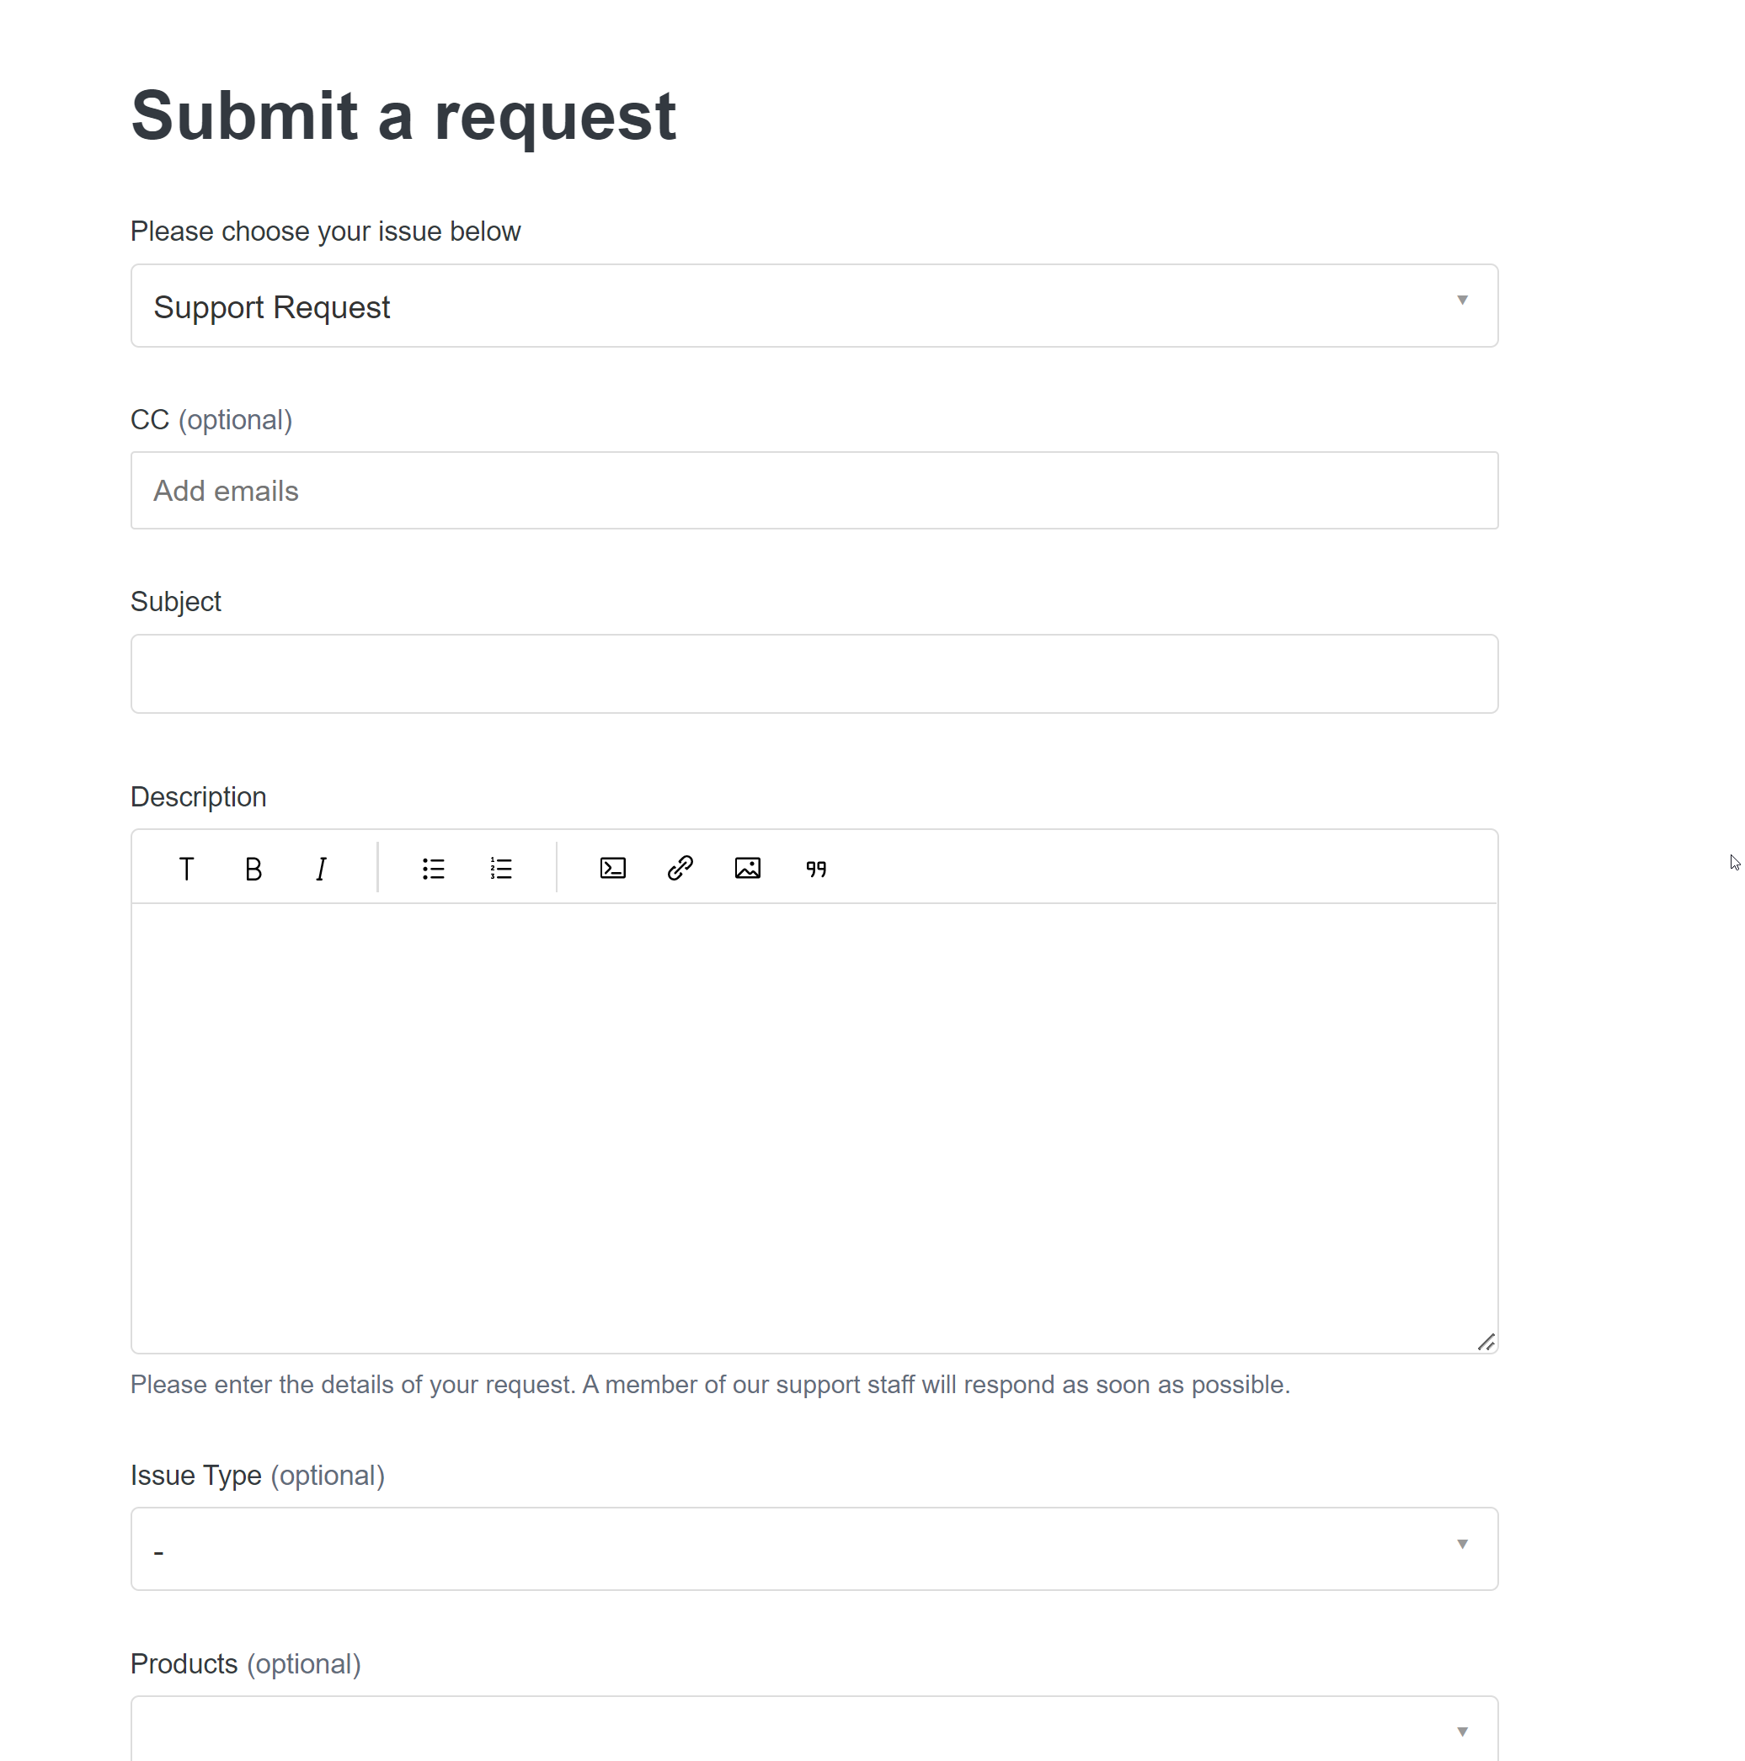Focus the Subject text field
This screenshot has height=1761, width=1745.
tap(814, 673)
